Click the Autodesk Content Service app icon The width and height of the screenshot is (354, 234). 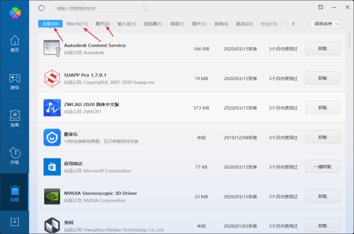tap(52, 48)
